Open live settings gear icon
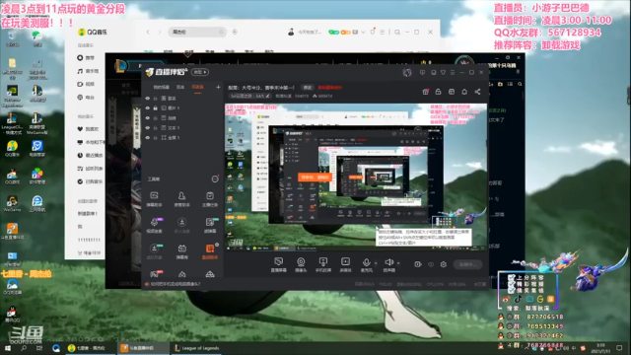The width and height of the screenshot is (631, 355). 443,264
